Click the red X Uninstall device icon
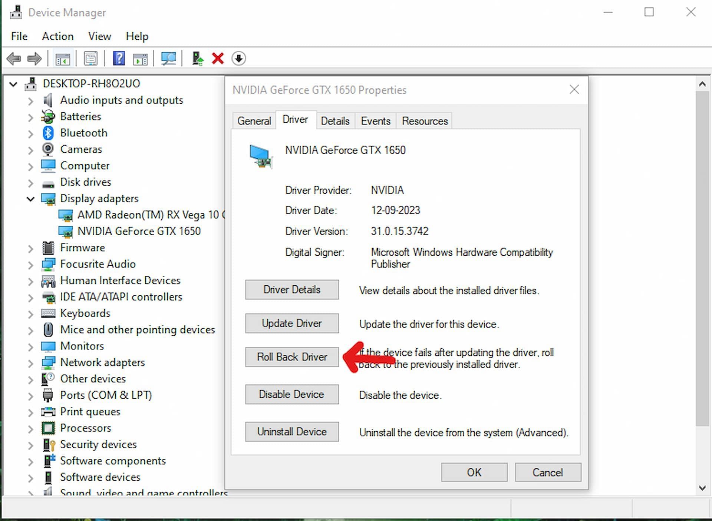 coord(218,59)
